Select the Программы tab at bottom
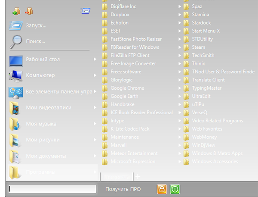 [117, 177]
